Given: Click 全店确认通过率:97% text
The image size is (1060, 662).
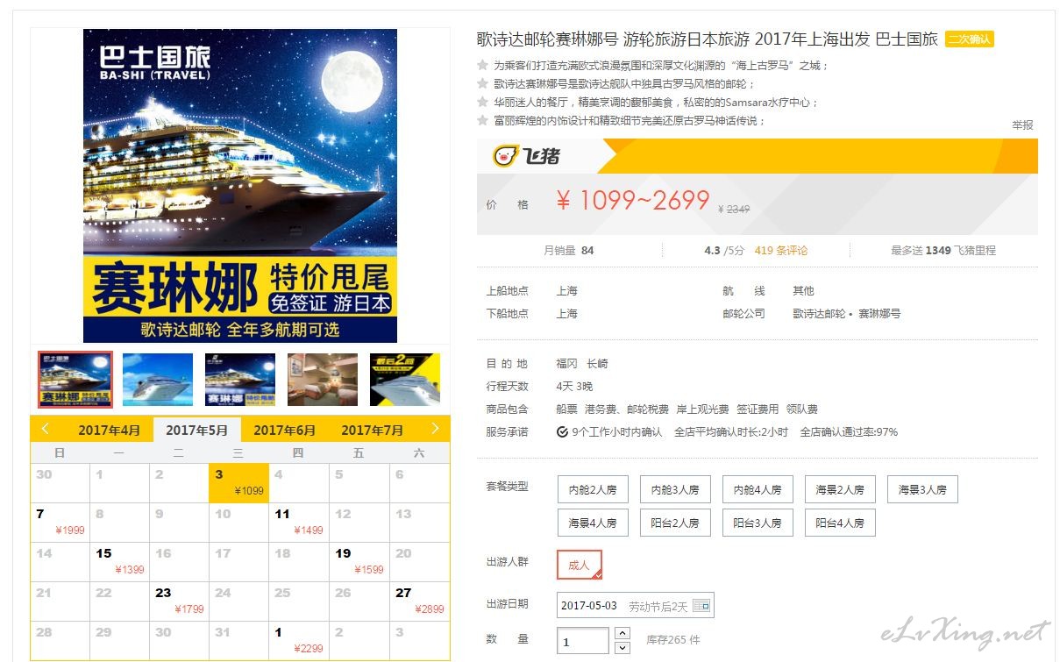Looking at the screenshot, I should pos(849,431).
